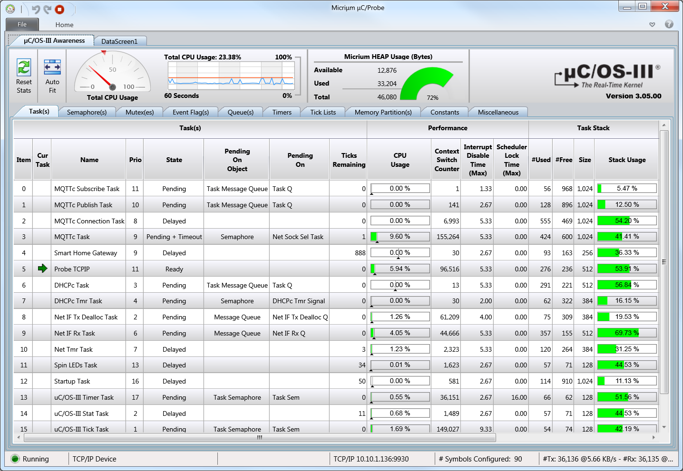683x471 pixels.
Task: Select the Task(s) tab
Action: pyautogui.click(x=39, y=111)
